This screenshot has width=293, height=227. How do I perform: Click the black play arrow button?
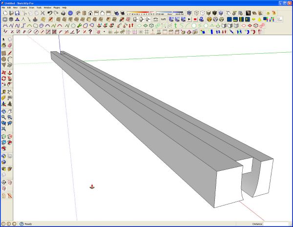pos(189,19)
